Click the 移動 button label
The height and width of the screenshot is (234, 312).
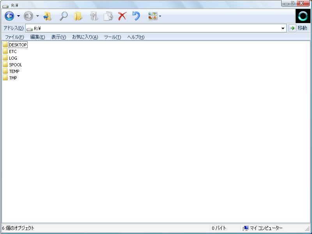[303, 28]
